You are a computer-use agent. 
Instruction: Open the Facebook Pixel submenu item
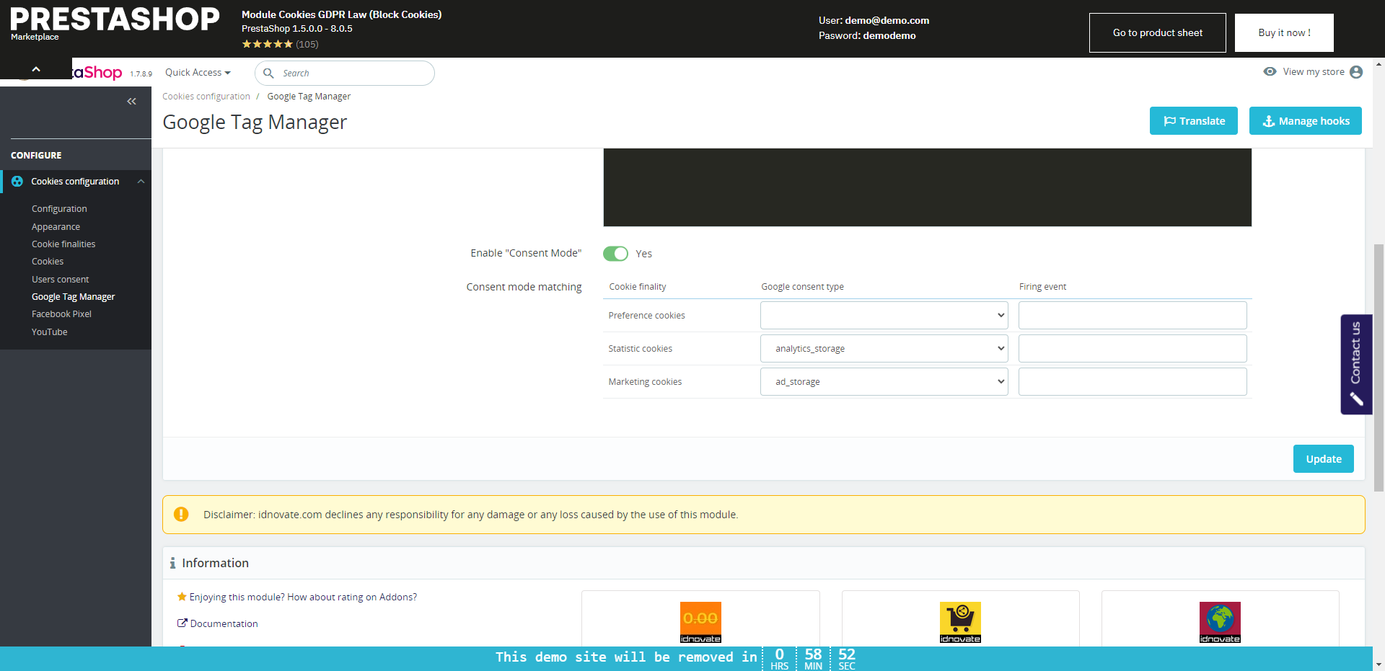tap(61, 314)
